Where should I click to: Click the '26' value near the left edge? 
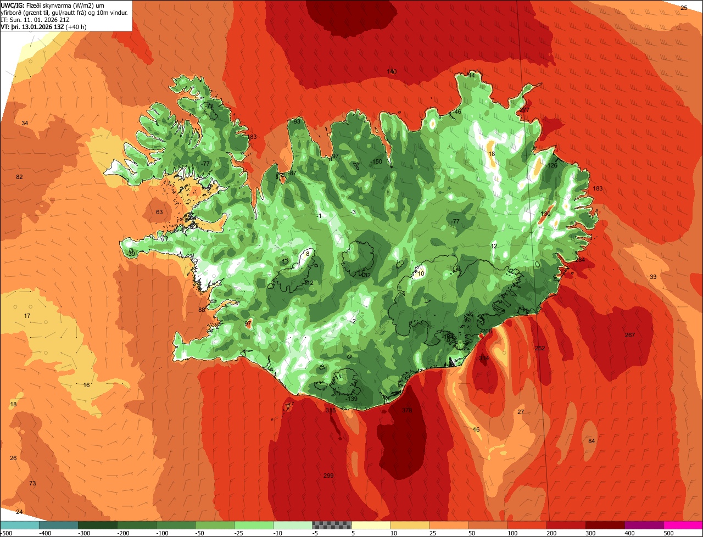point(13,458)
